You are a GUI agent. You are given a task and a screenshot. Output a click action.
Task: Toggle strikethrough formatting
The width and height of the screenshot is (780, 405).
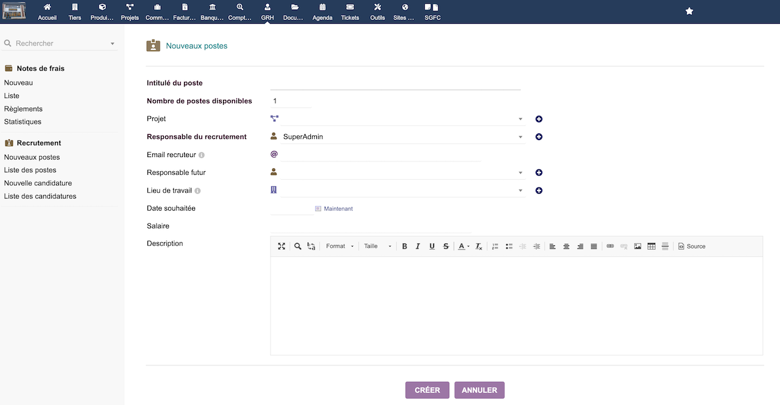click(446, 246)
